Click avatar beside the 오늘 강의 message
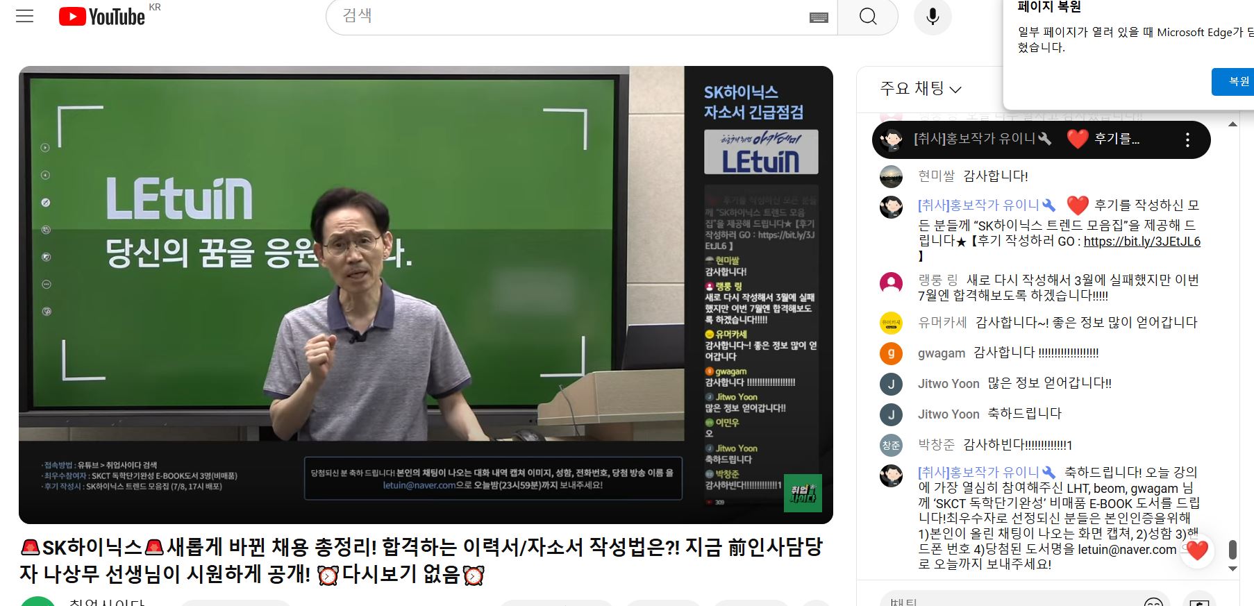The image size is (1254, 606). pos(892,475)
